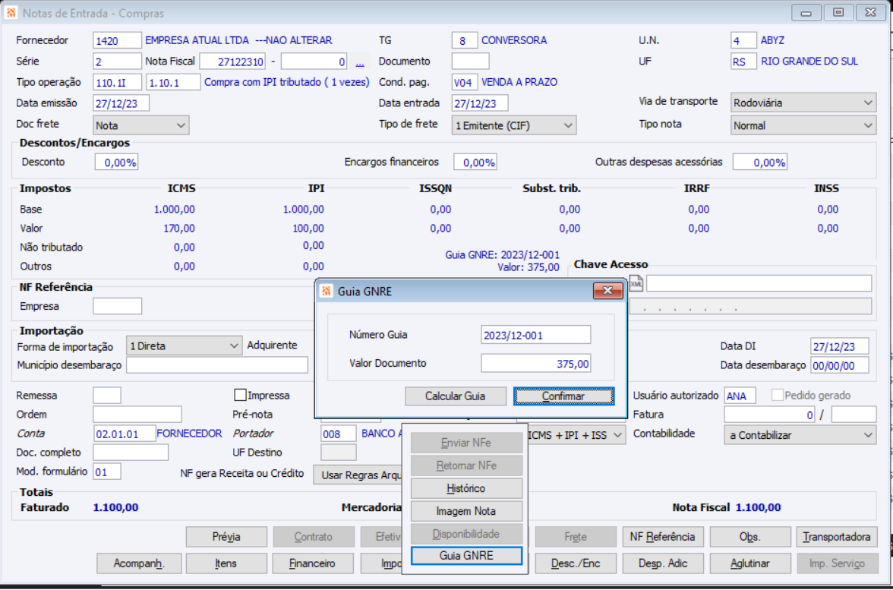The height and width of the screenshot is (590, 893).
Task: Click the Mod. formulário field
Action: [x=107, y=472]
